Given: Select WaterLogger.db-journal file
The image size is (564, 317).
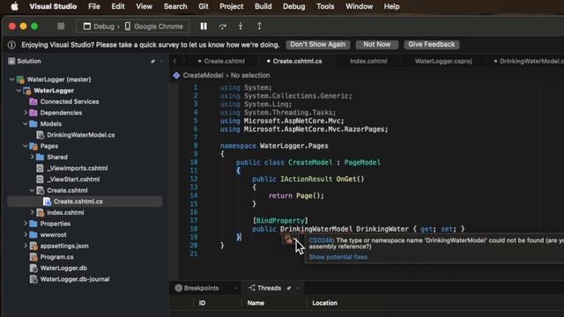Looking at the screenshot, I should (75, 279).
